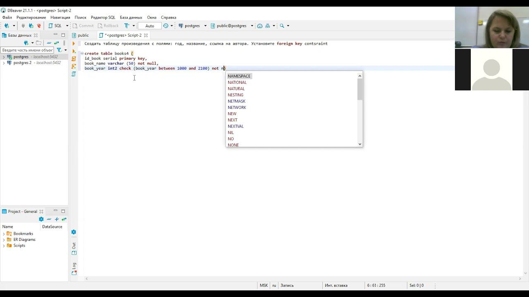
Task: Open the Поиск menu
Action: pyautogui.click(x=81, y=17)
